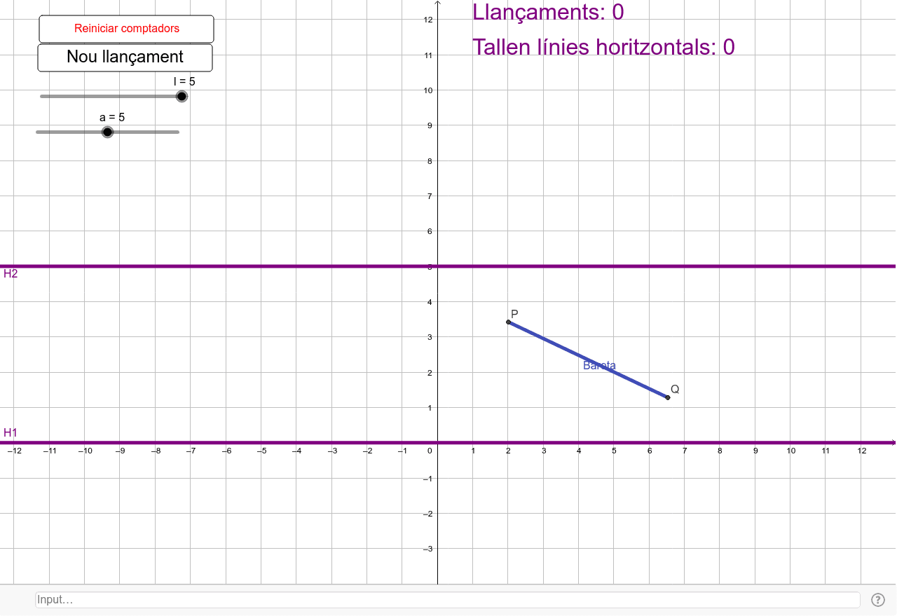The height and width of the screenshot is (616, 897).
Task: Click the Bareta label text
Action: 599,365
